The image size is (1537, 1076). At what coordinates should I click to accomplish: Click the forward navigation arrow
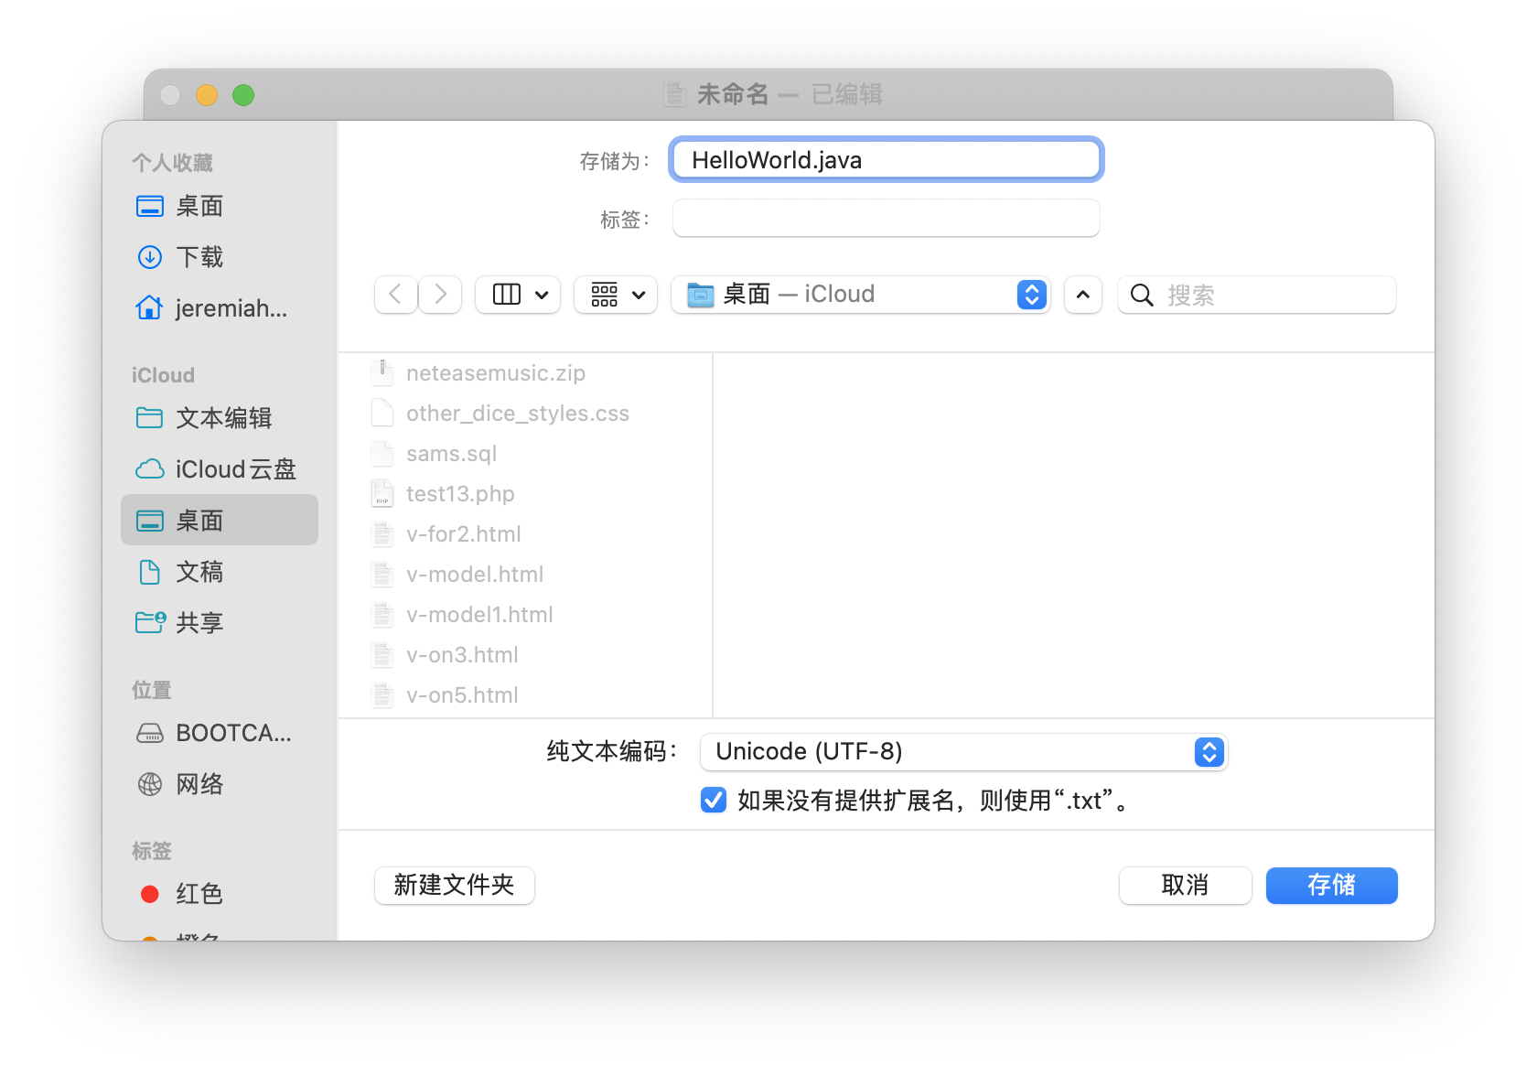[440, 295]
